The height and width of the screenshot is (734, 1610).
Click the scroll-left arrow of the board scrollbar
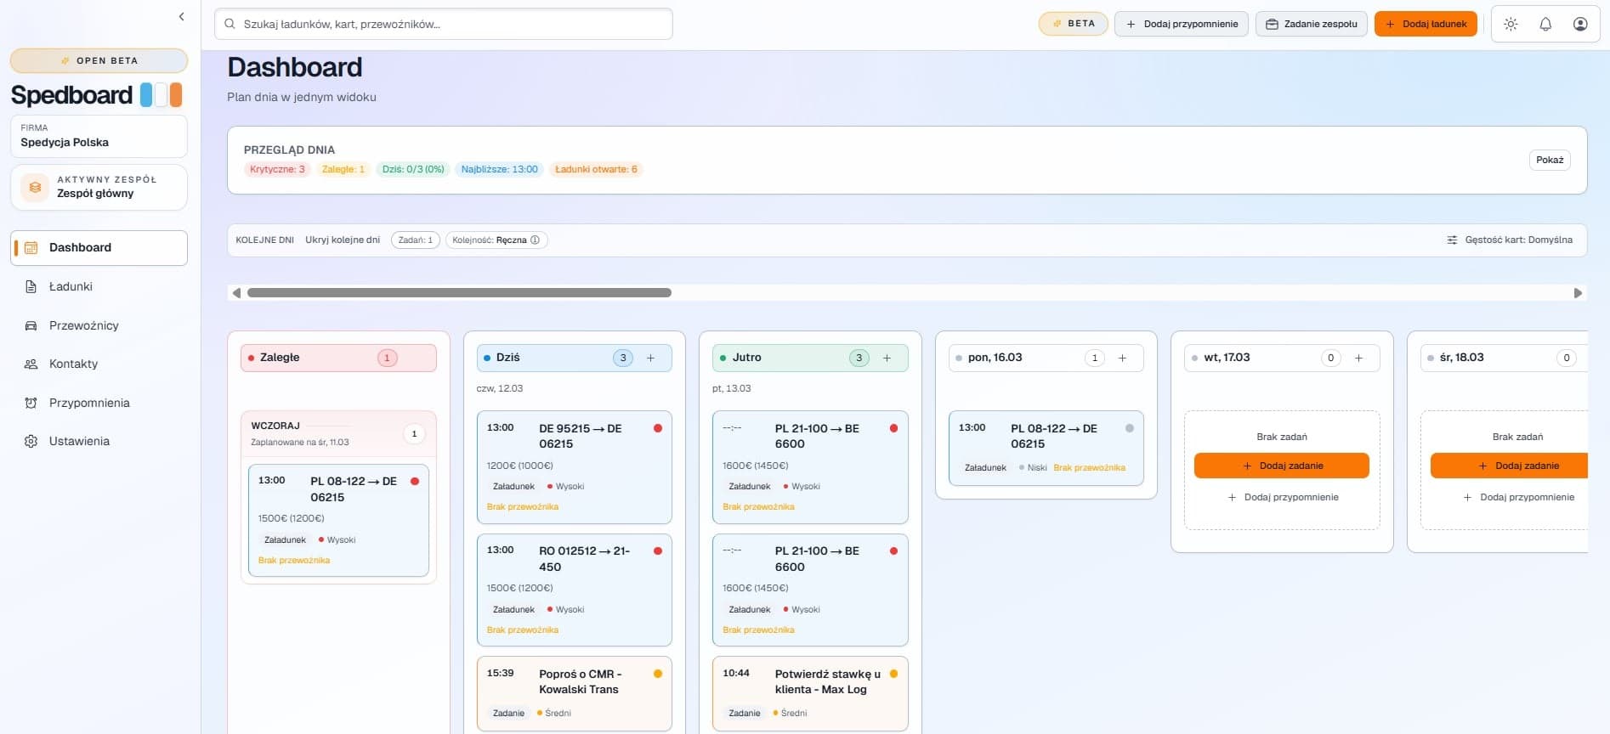[236, 292]
